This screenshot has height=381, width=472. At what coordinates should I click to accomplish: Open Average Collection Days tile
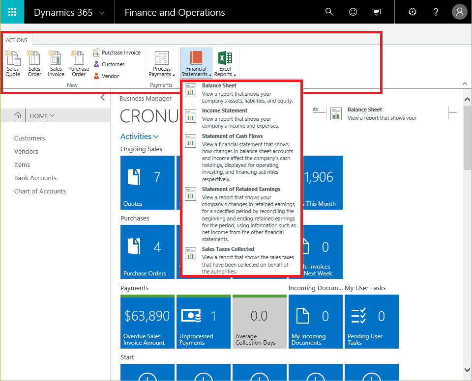pos(260,322)
